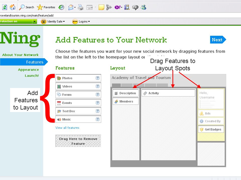Click Drag Here to Remove Feature box
241x180 pixels.
78,141
